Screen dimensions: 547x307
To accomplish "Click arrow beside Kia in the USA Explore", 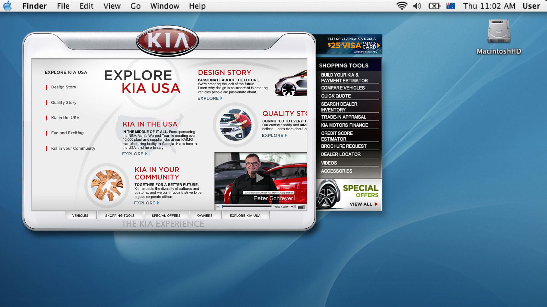I will [146, 154].
